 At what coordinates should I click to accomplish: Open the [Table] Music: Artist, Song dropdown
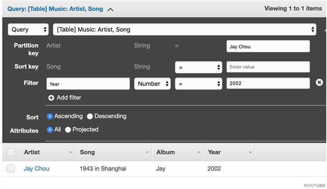(x=185, y=29)
